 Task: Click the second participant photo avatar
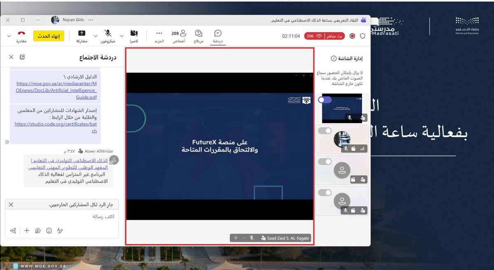click(x=342, y=139)
